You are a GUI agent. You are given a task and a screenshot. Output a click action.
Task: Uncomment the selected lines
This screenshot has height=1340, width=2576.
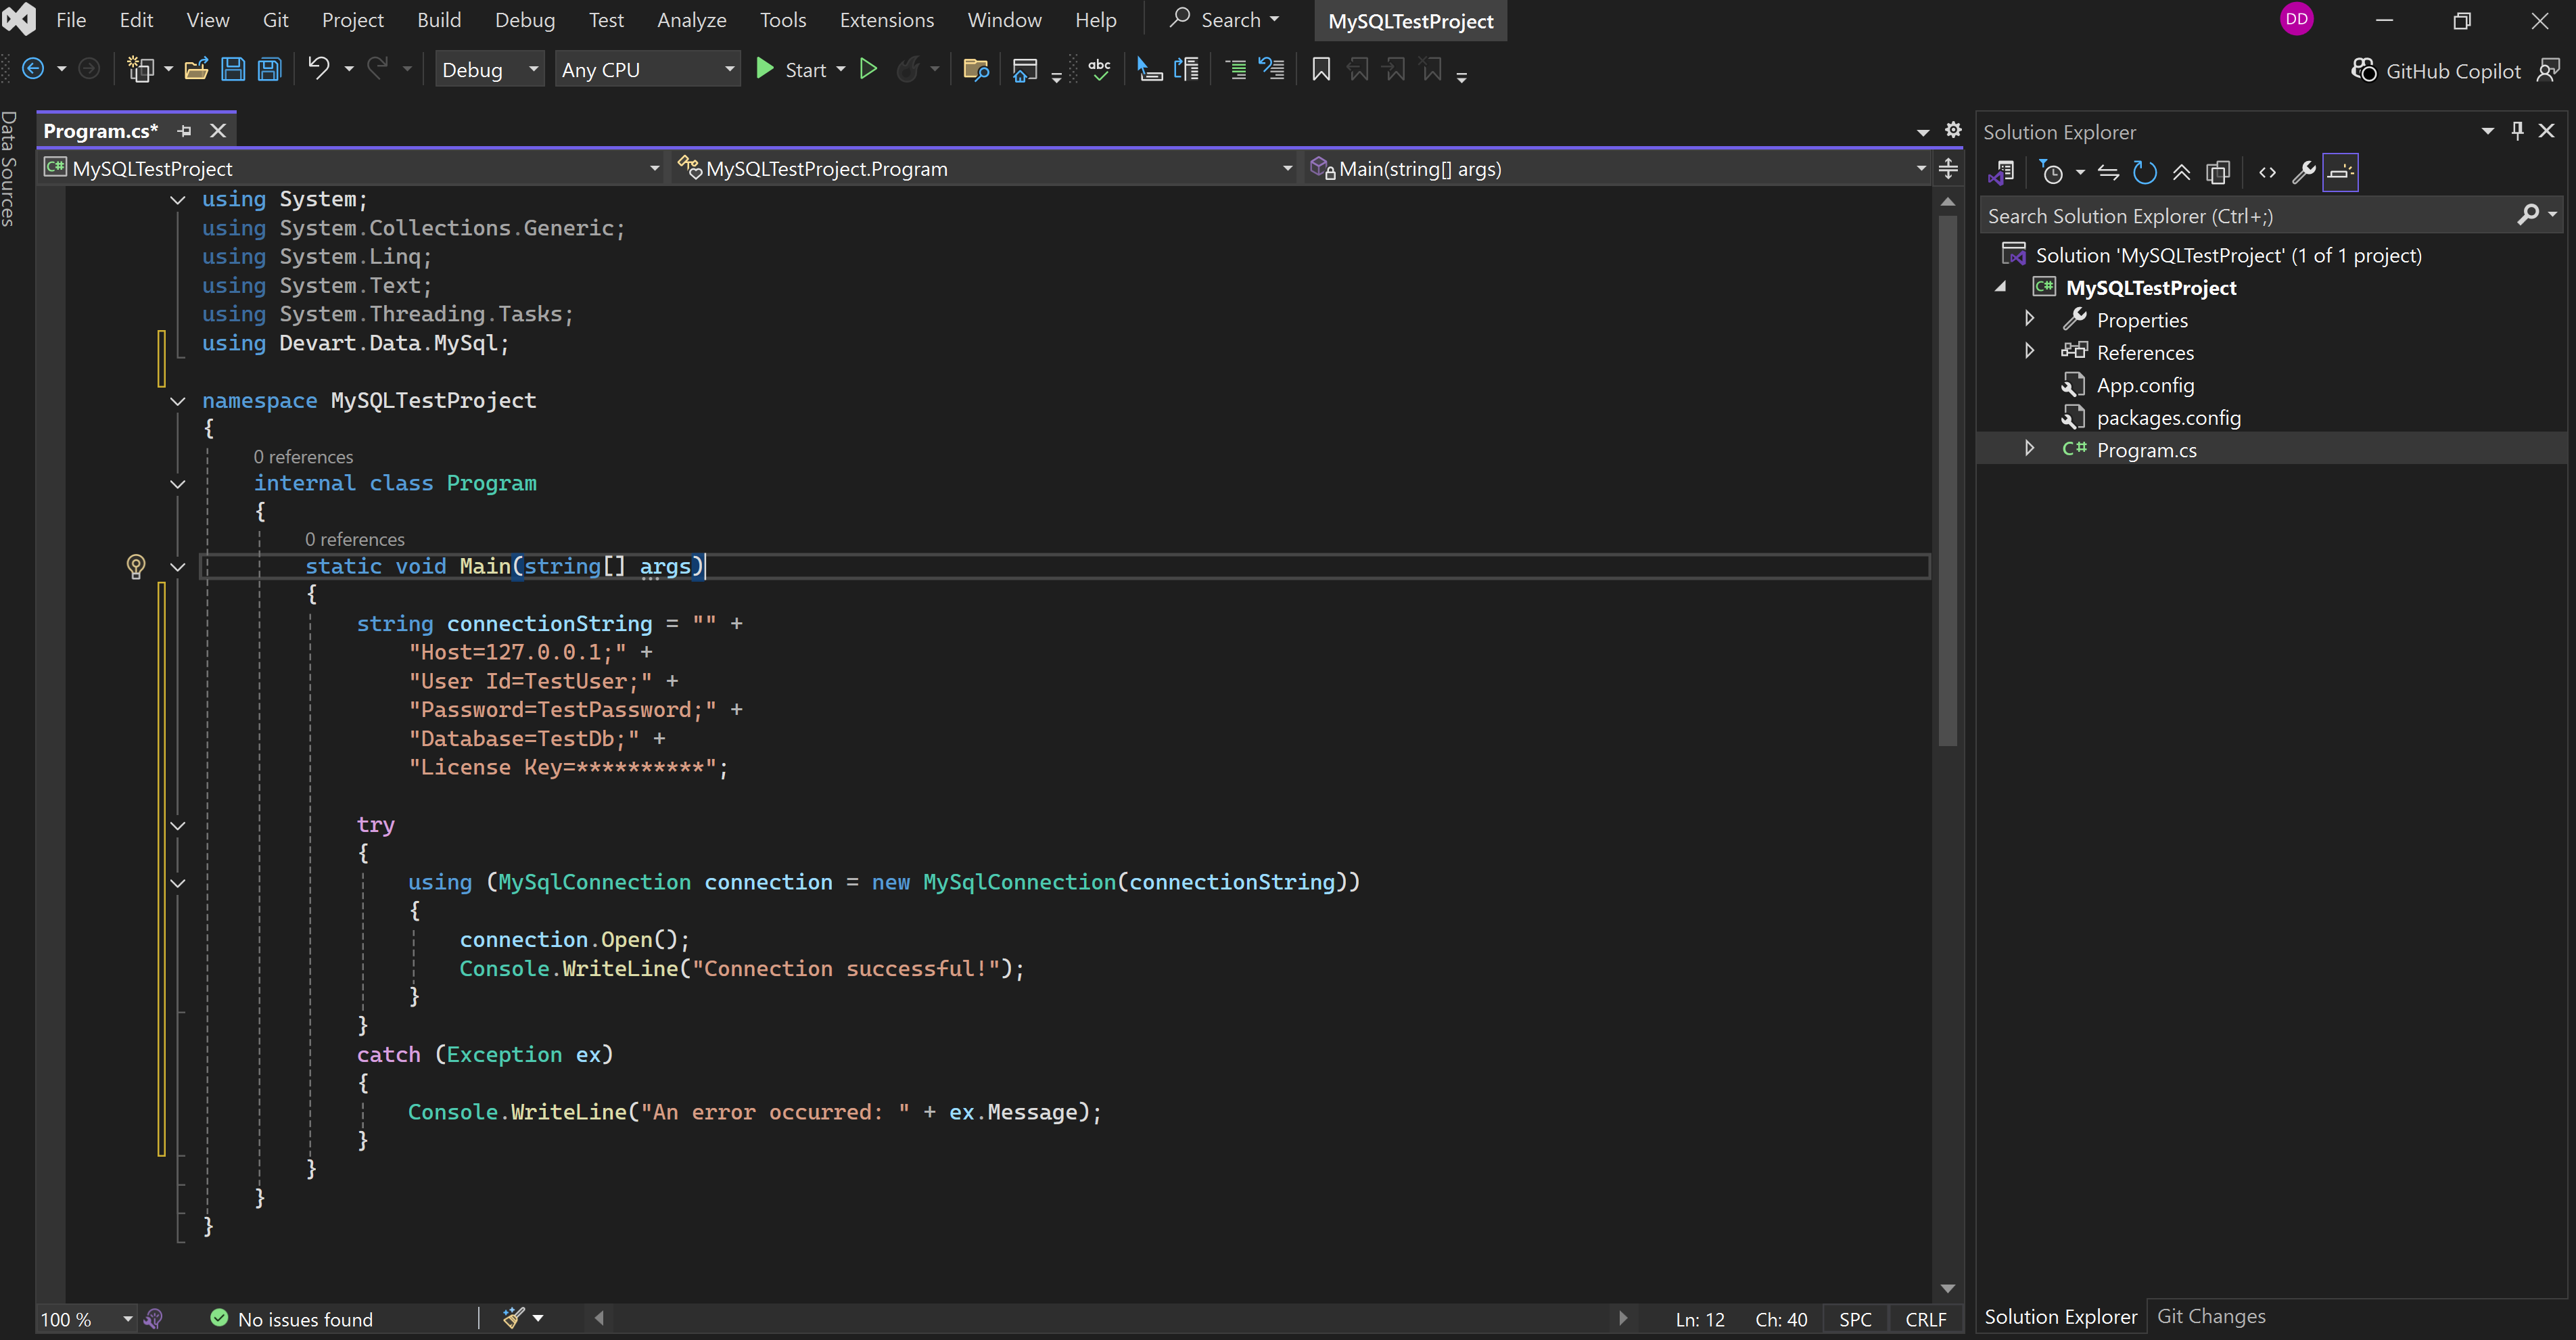1271,69
